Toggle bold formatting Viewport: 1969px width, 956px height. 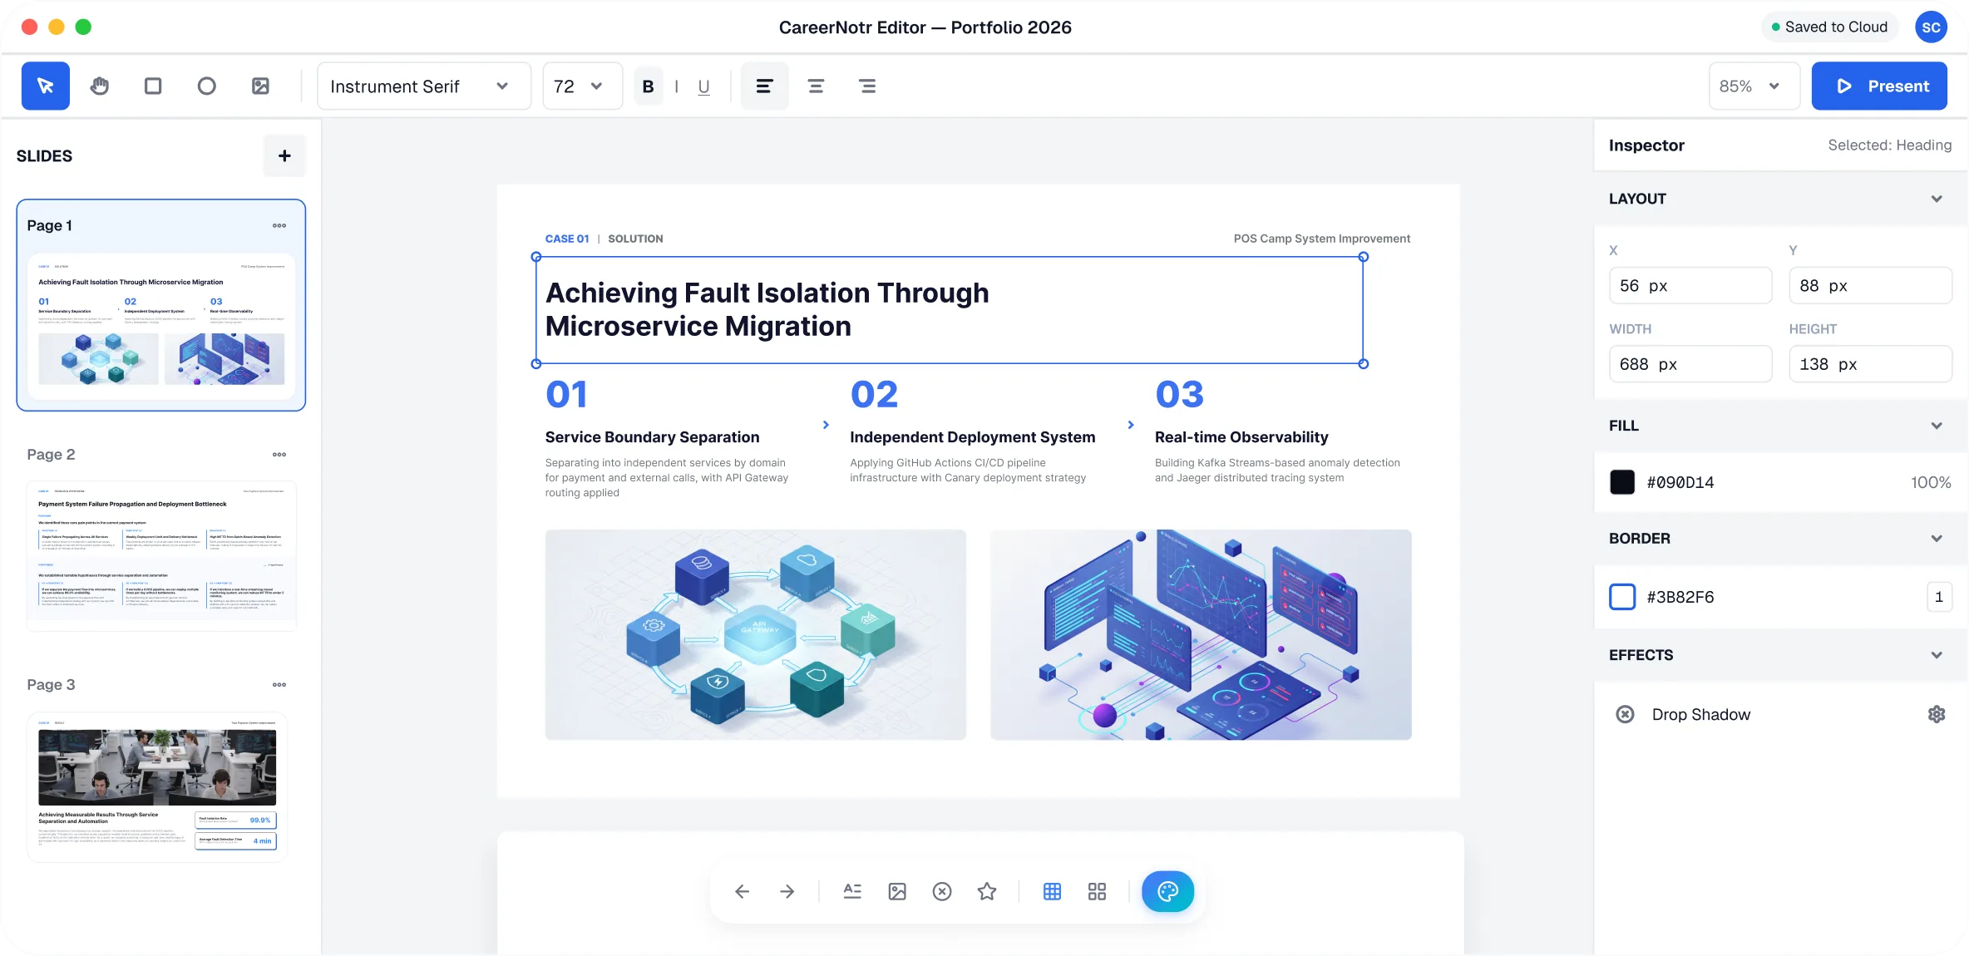pos(648,86)
